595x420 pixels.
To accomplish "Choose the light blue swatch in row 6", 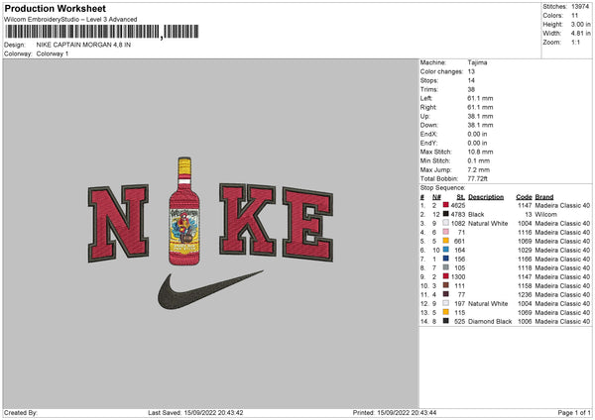I will (446, 250).
